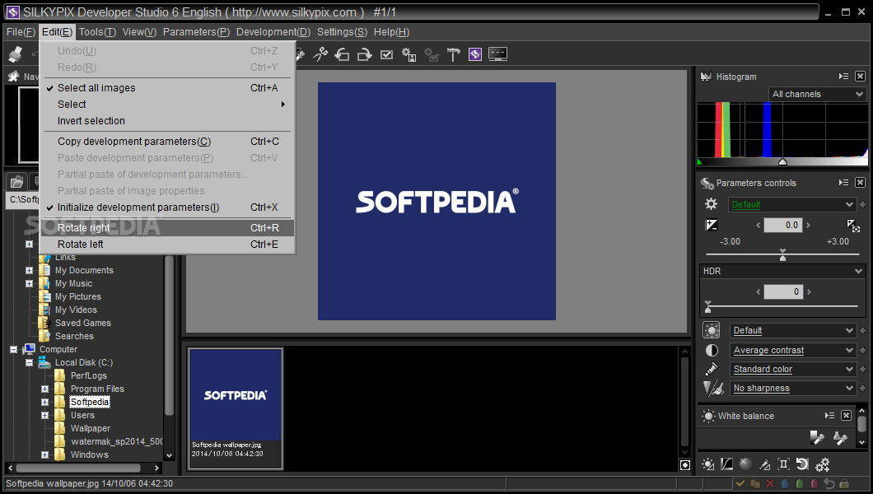The height and width of the screenshot is (494, 873).
Task: Click the gear with floppy disk icon
Action: tap(408, 54)
